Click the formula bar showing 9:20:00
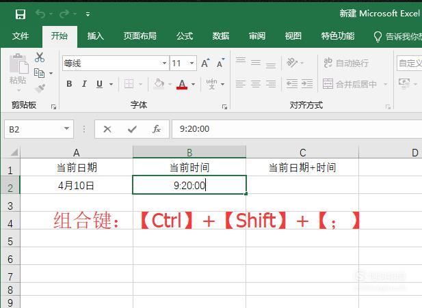The image size is (422, 308). (297, 129)
